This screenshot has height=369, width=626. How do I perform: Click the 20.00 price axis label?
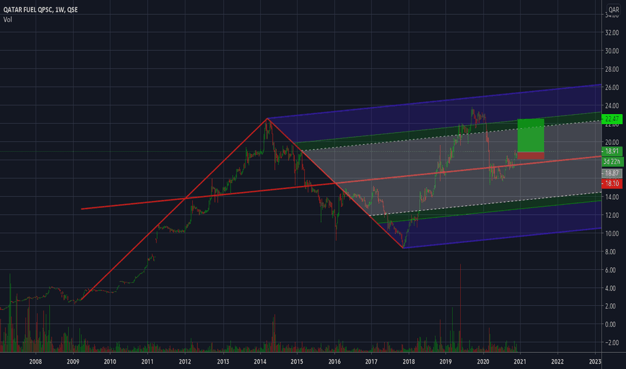[612, 142]
